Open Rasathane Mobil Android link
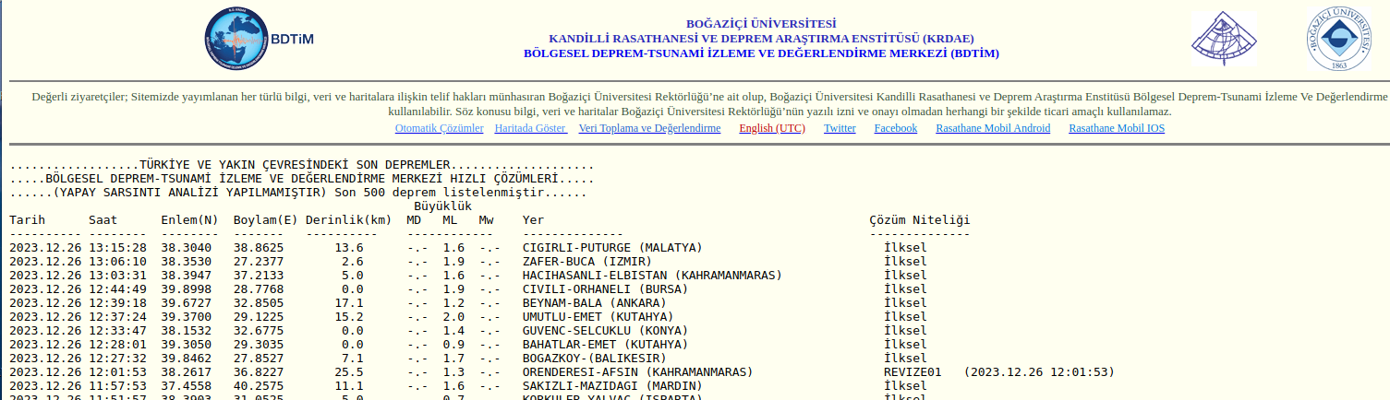Image resolution: width=1390 pixels, height=400 pixels. click(x=992, y=128)
